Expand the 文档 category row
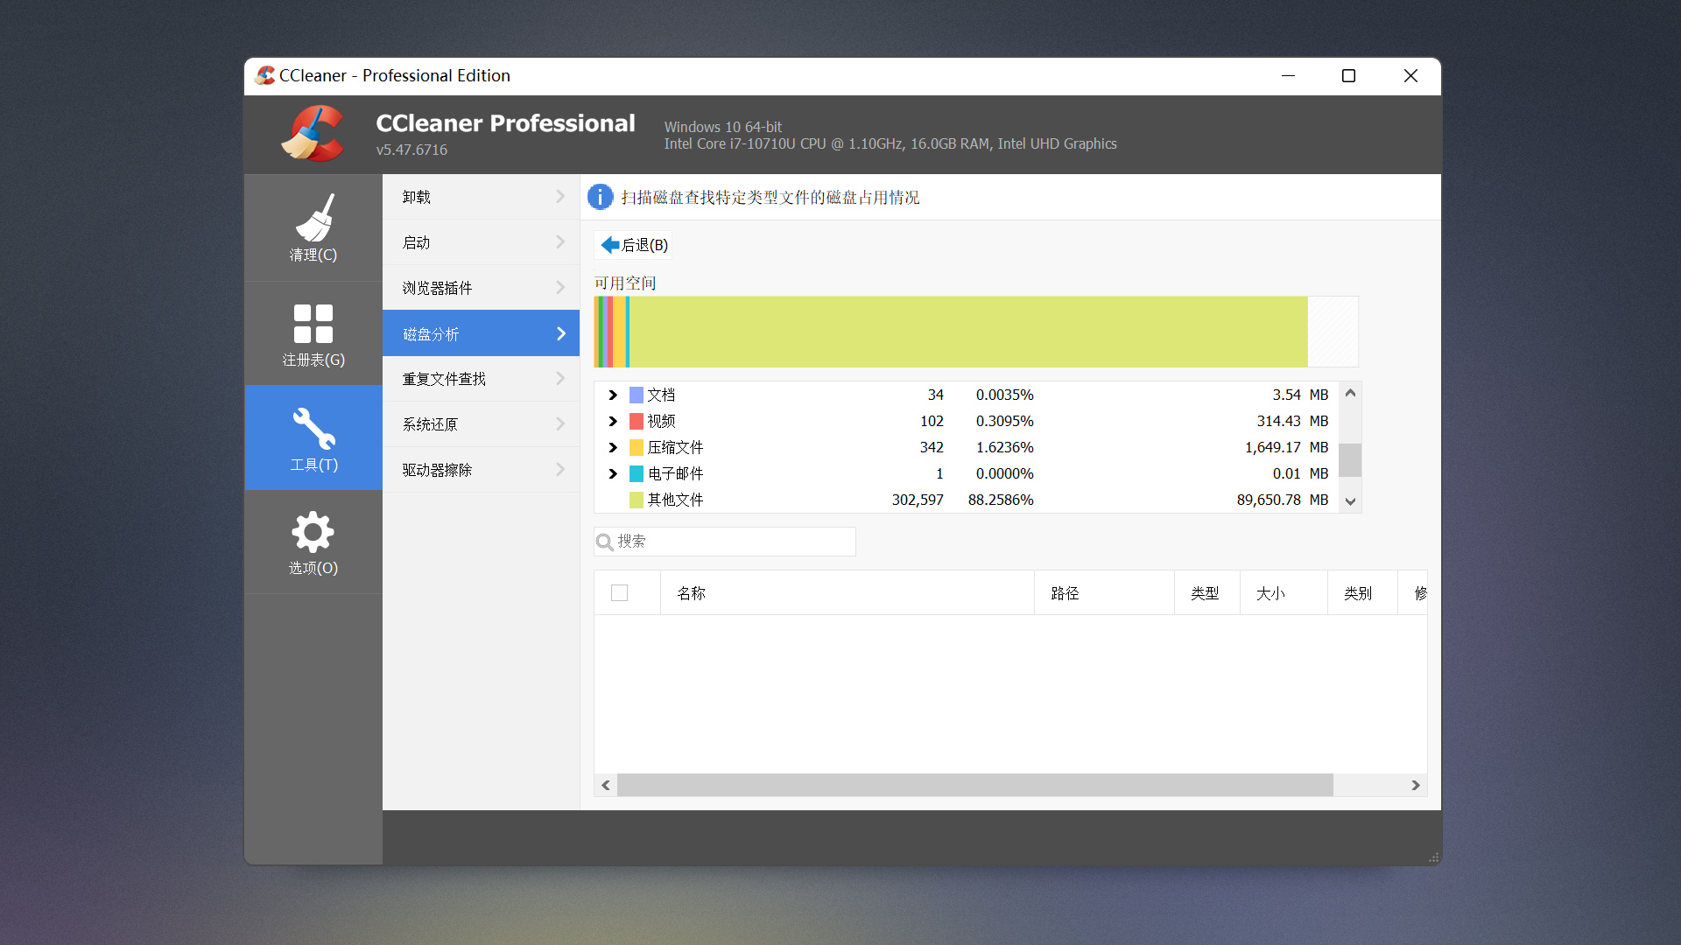Viewport: 1681px width, 945px height. (612, 395)
